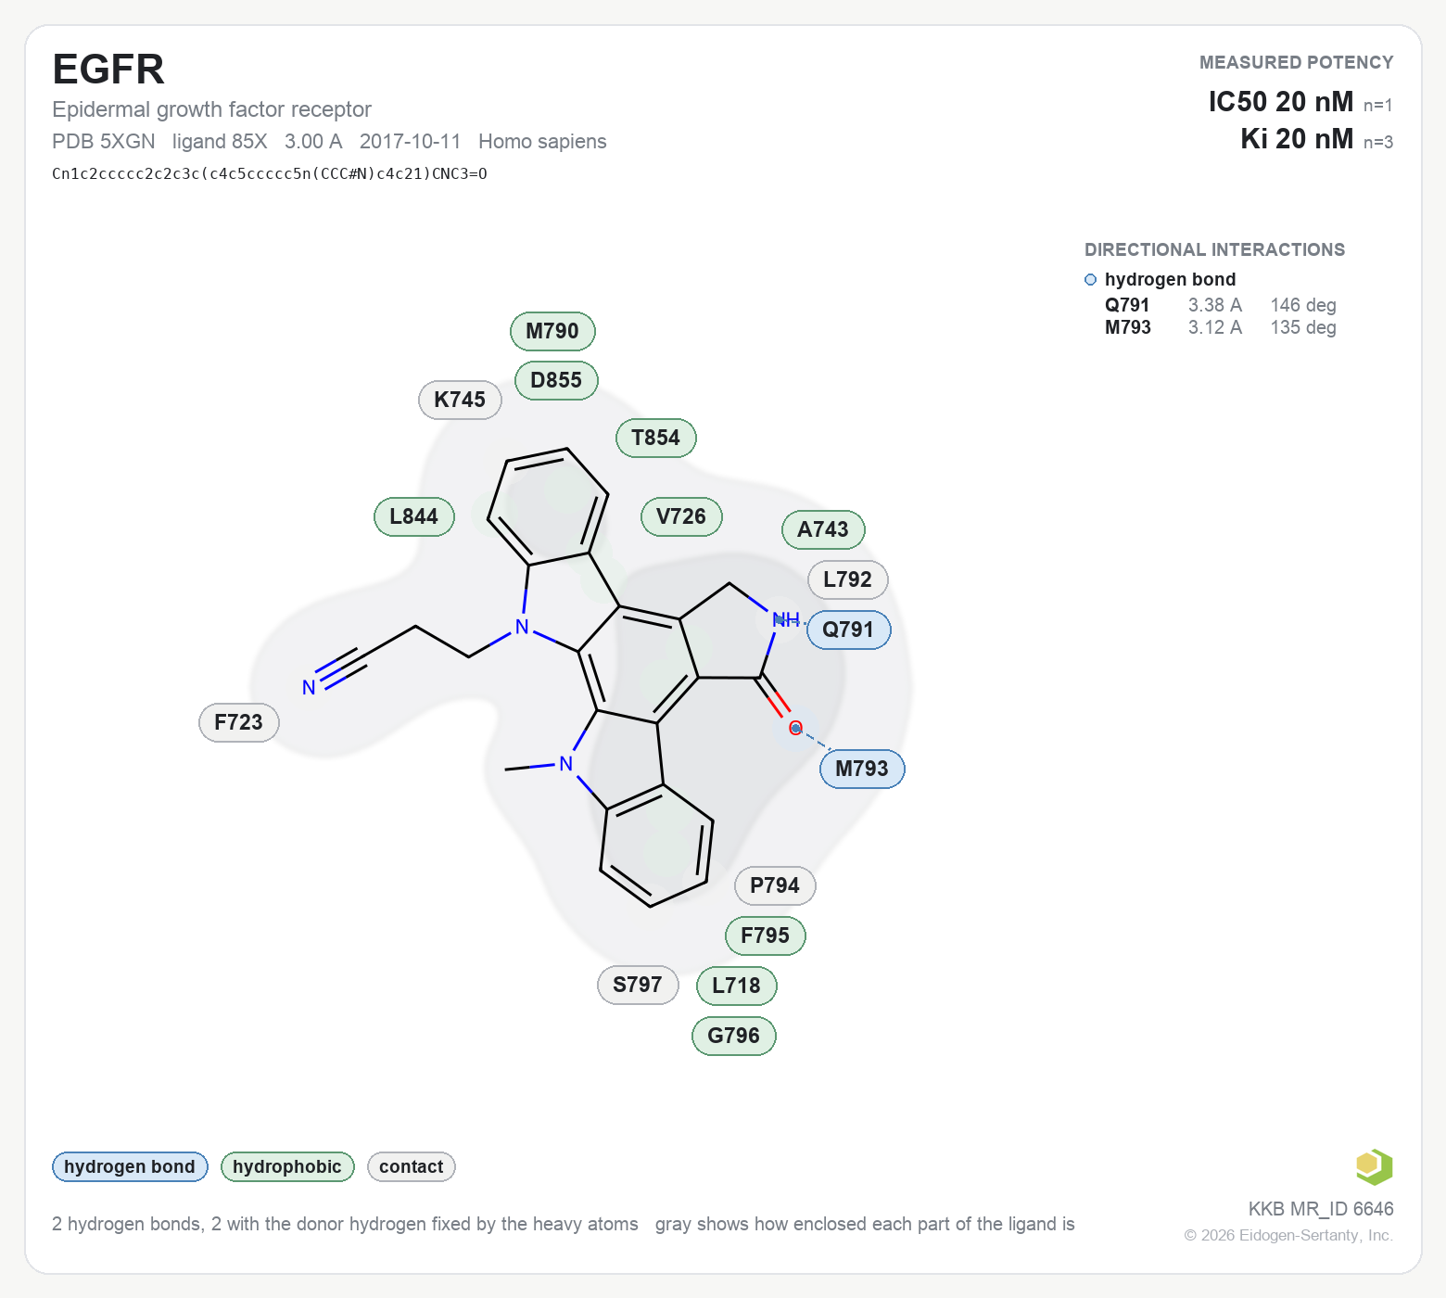Viewport: 1446px width, 1298px height.
Task: Click the hydrophobic legend pill
Action: (x=287, y=1166)
